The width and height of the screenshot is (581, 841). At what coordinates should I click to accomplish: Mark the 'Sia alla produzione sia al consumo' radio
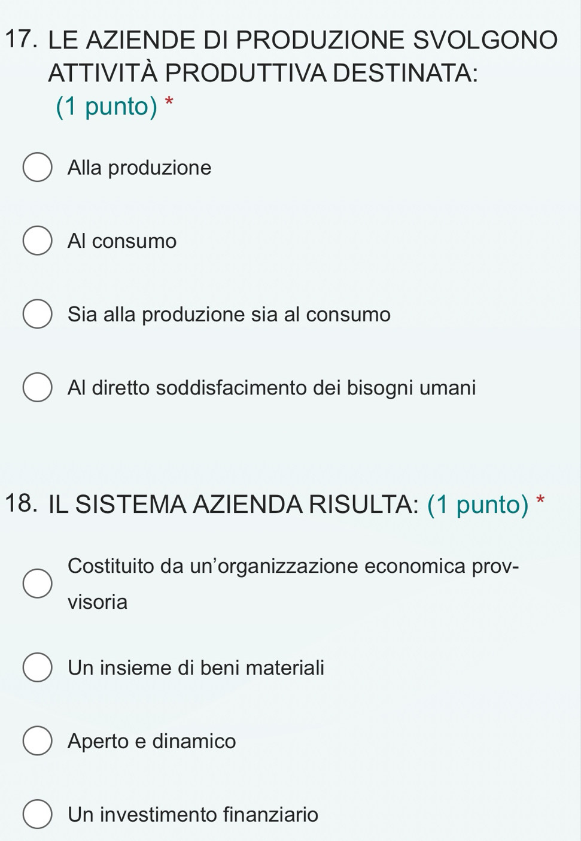click(x=37, y=315)
